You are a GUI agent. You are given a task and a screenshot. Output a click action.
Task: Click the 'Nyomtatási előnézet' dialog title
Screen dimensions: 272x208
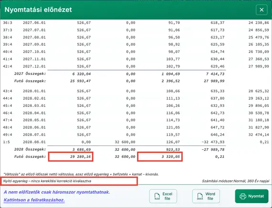[38, 10]
